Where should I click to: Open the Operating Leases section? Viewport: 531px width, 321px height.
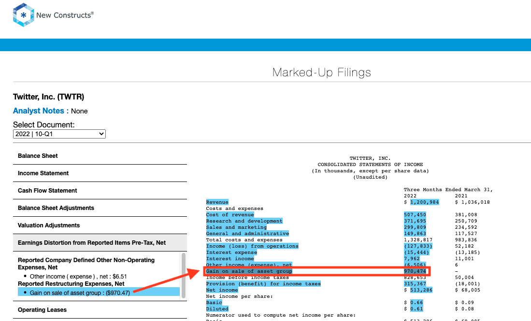[100, 310]
